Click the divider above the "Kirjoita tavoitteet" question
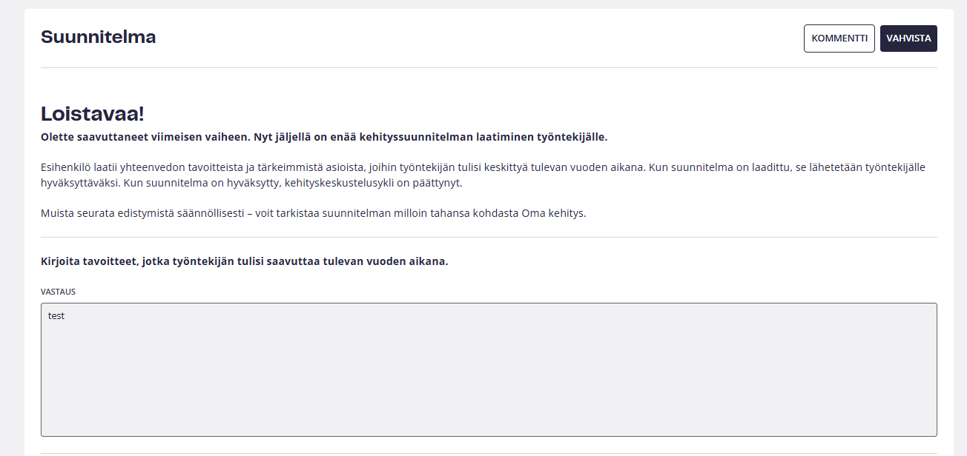 (x=489, y=238)
